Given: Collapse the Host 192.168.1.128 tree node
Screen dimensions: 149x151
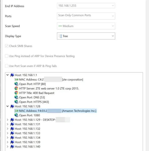Looking at the screenshot, I should tap(8, 106).
